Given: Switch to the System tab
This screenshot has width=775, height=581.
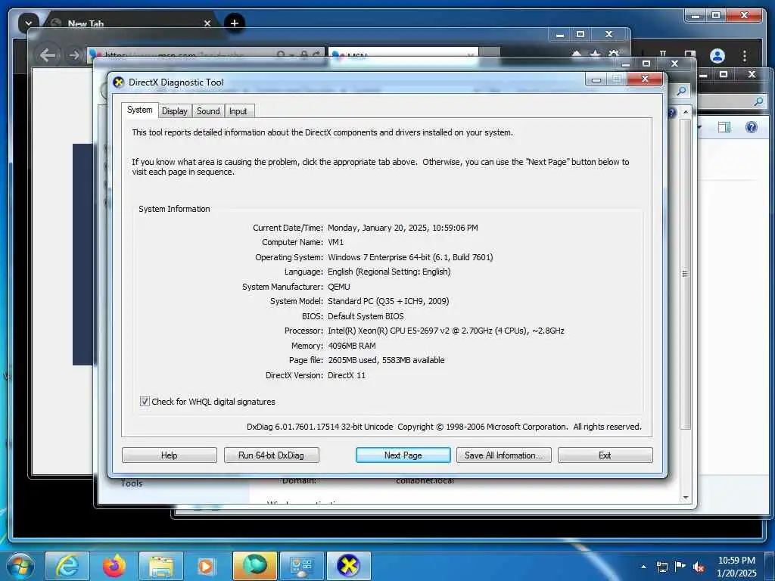Looking at the screenshot, I should (x=140, y=110).
